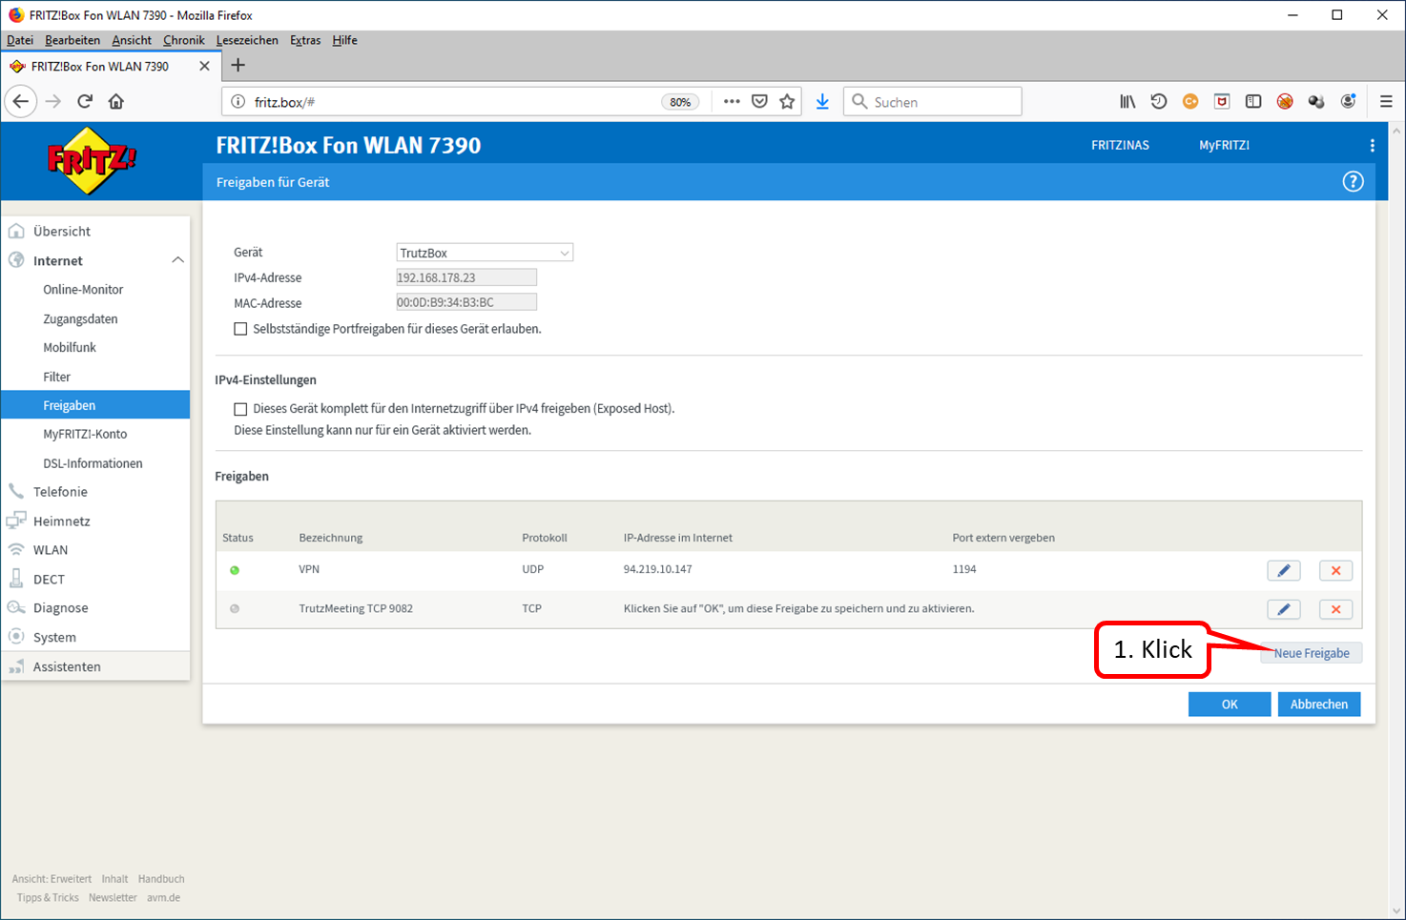This screenshot has width=1406, height=920.
Task: Collapse the Internet menu section
Action: (x=177, y=260)
